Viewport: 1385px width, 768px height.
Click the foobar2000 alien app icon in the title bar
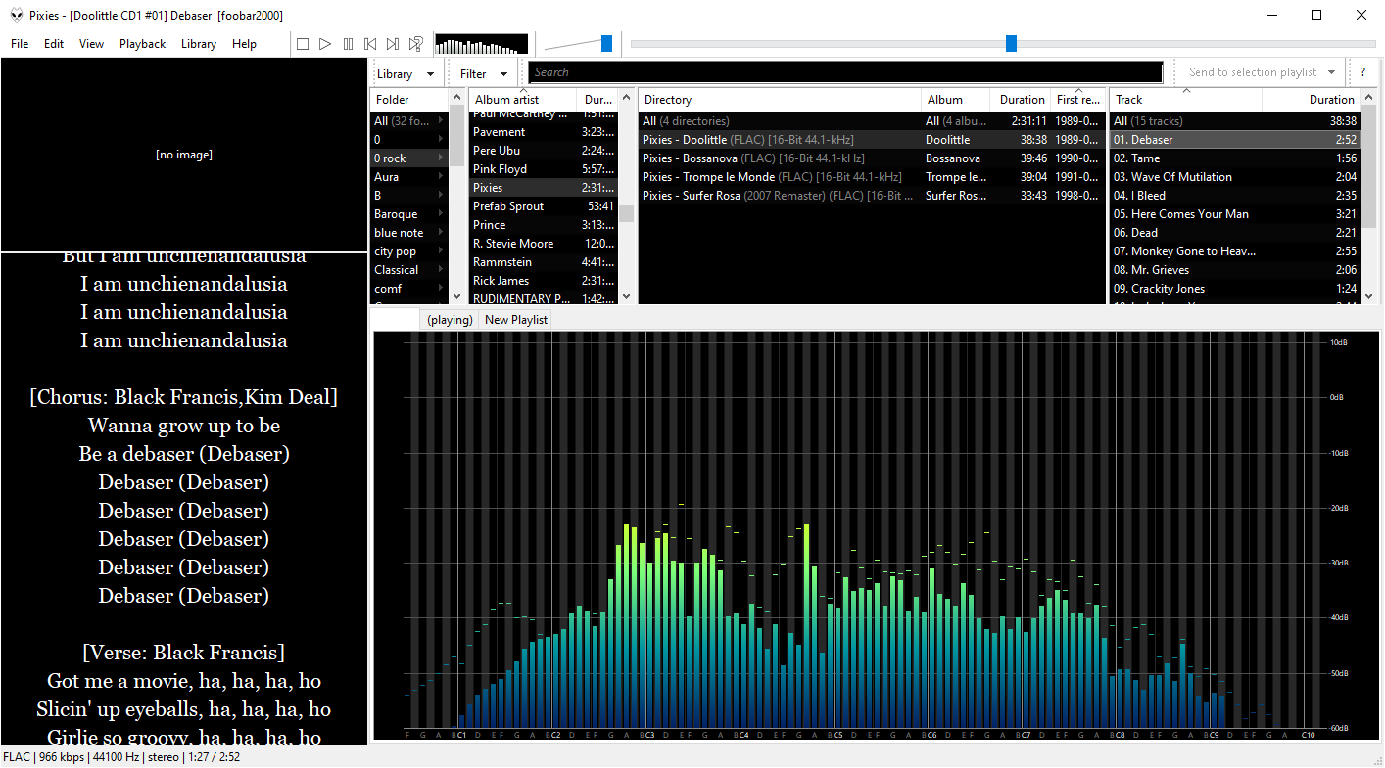(17, 15)
